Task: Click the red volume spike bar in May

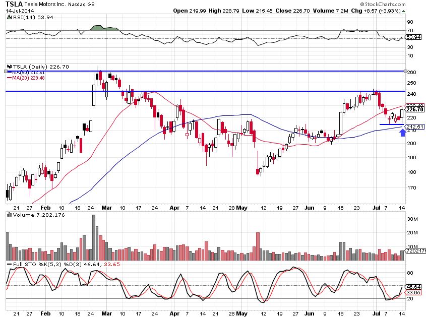Action: point(258,246)
